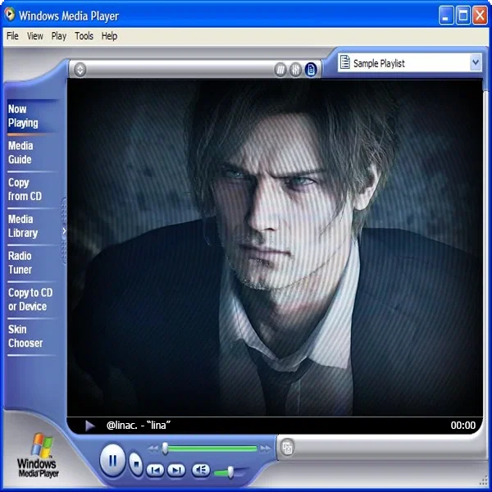Image resolution: width=492 pixels, height=492 pixels.
Task: Click the volume slider handle
Action: point(230,472)
